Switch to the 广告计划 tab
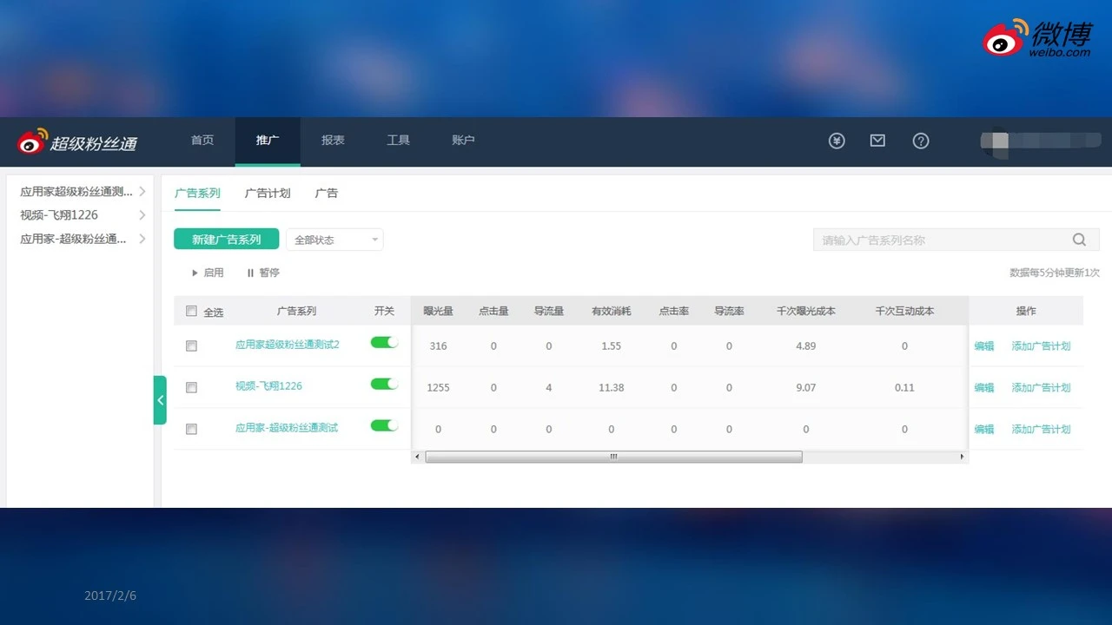 268,194
